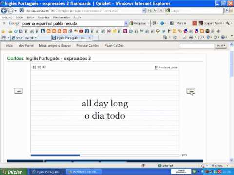Open the Editar menu
This screenshot has width=234, height=175.
tap(19, 17)
